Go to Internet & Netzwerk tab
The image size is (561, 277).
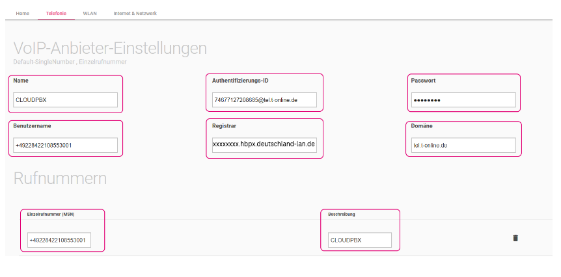click(135, 13)
